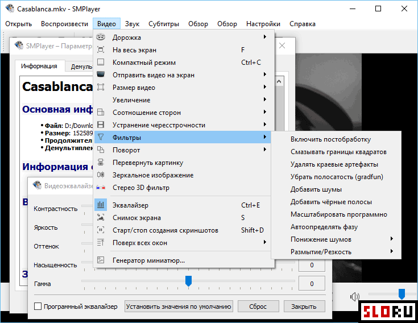Click the Устранение чересстрочности film icon

(x=101, y=125)
